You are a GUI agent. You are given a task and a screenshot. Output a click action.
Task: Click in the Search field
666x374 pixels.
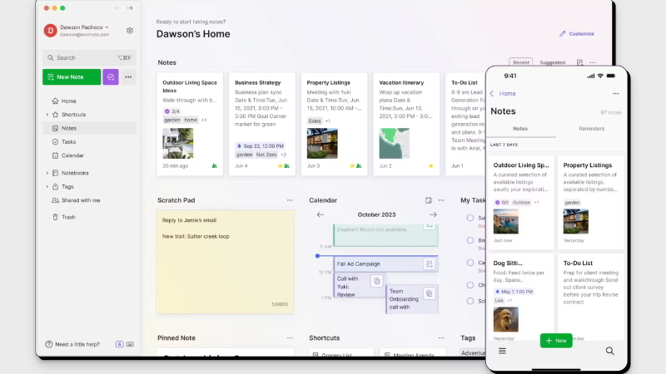point(89,57)
